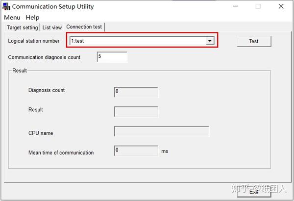
Task: Click the Diagnosis count result field
Action: (136, 92)
